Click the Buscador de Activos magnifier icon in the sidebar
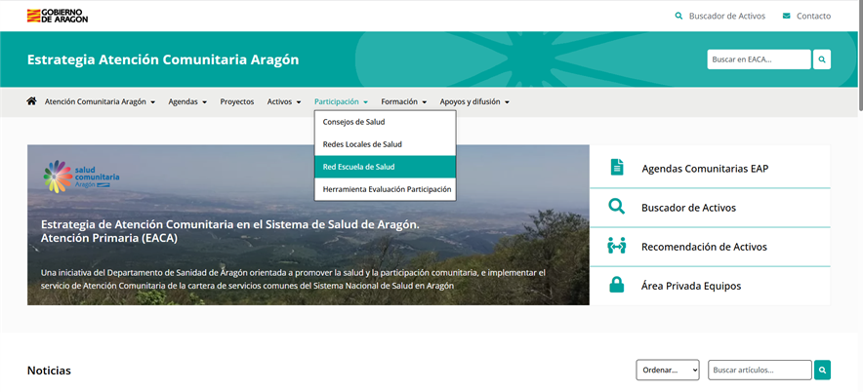 click(x=616, y=207)
